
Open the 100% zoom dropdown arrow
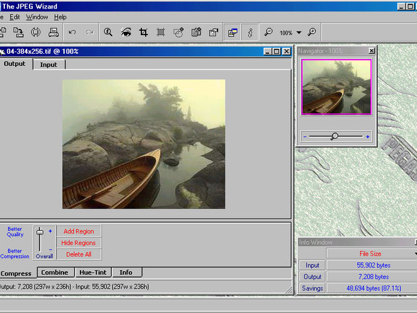[299, 33]
